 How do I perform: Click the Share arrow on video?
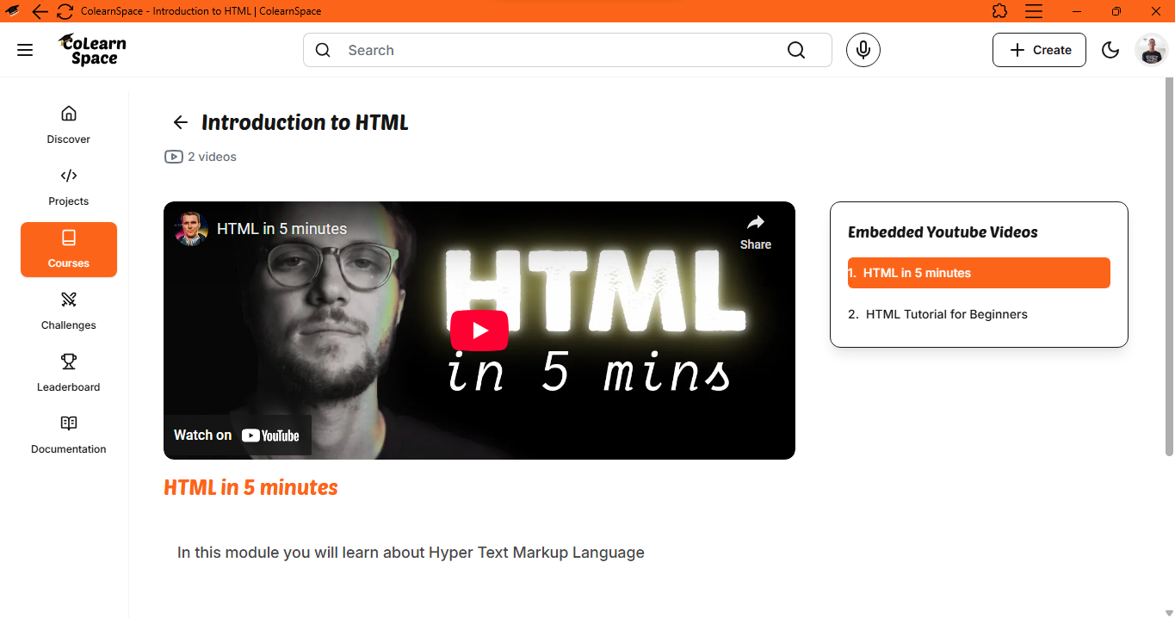tap(756, 232)
